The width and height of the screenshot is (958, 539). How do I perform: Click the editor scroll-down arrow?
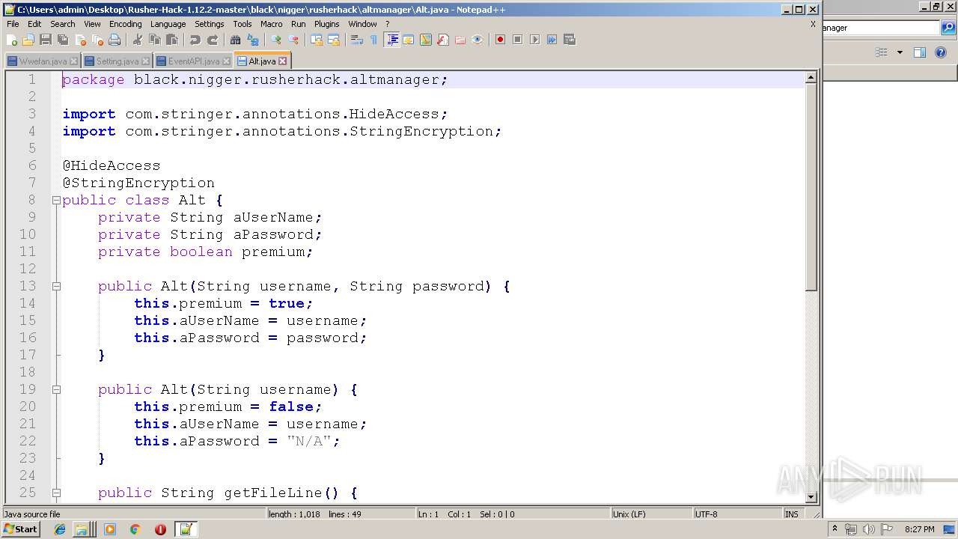(811, 496)
